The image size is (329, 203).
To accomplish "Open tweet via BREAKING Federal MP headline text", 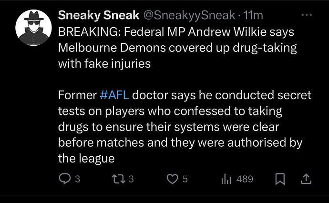I will 176,32.
